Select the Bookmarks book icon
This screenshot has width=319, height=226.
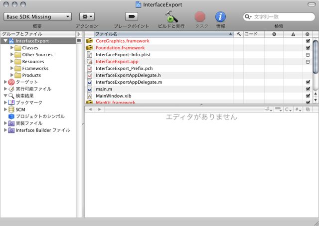tap(11, 103)
